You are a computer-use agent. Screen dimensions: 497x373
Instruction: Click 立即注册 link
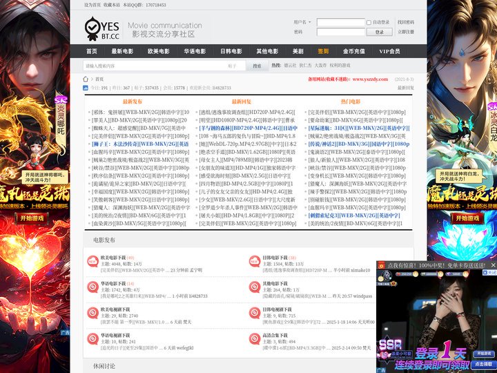[x=406, y=32]
